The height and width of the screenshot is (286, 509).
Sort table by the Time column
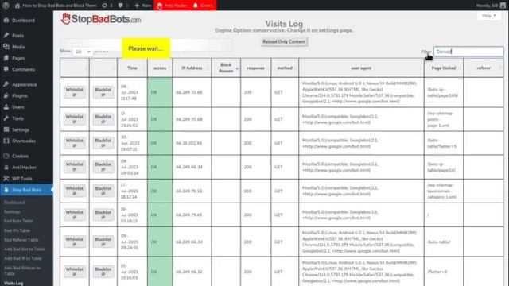[x=132, y=68]
